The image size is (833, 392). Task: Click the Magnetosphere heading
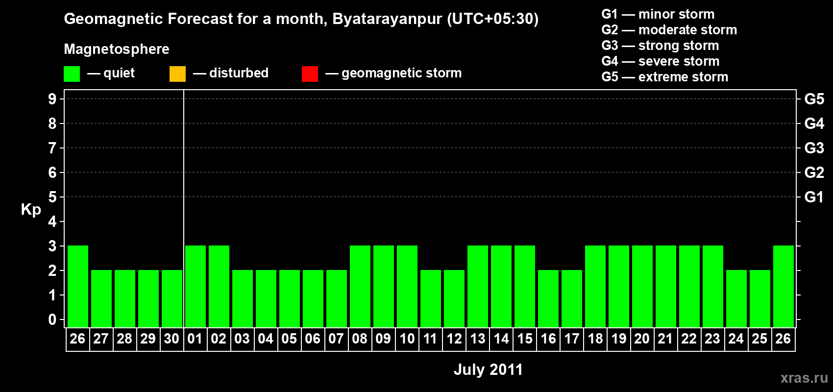117,49
